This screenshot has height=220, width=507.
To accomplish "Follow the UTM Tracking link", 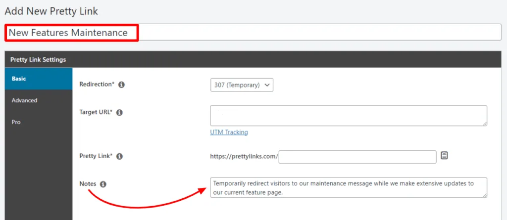I will (229, 132).
